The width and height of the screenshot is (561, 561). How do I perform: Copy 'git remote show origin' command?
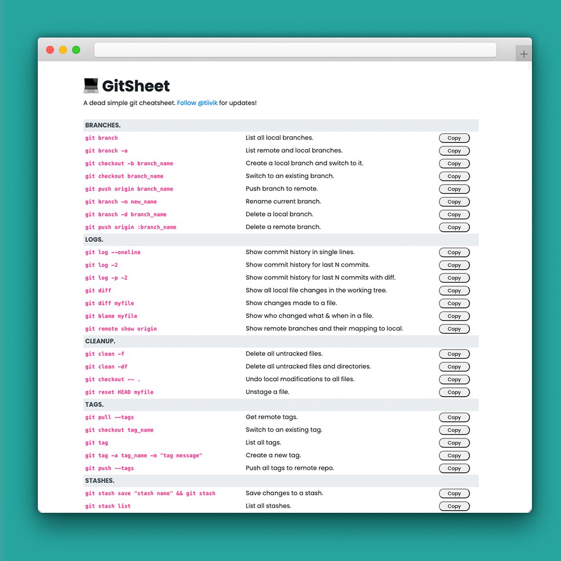pyautogui.click(x=454, y=329)
